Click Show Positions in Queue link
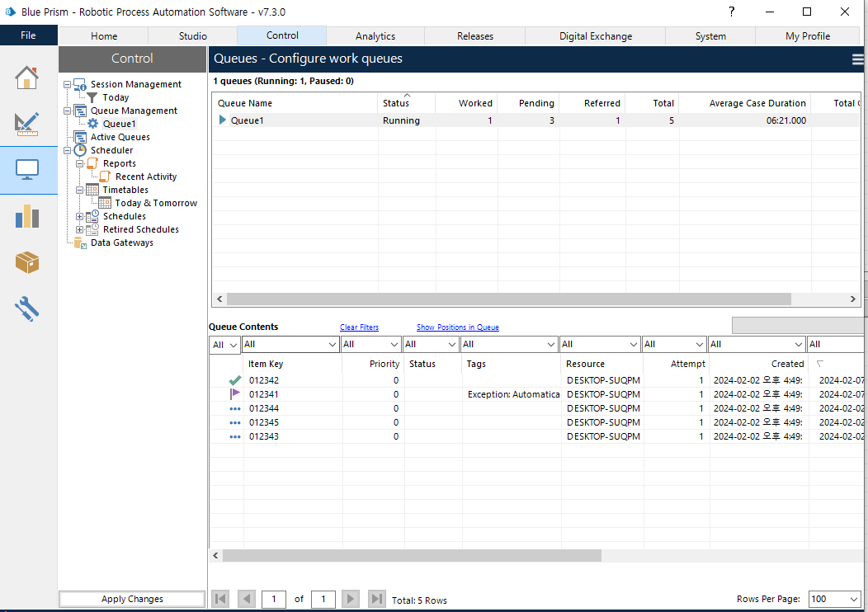This screenshot has width=868, height=612. click(x=458, y=327)
